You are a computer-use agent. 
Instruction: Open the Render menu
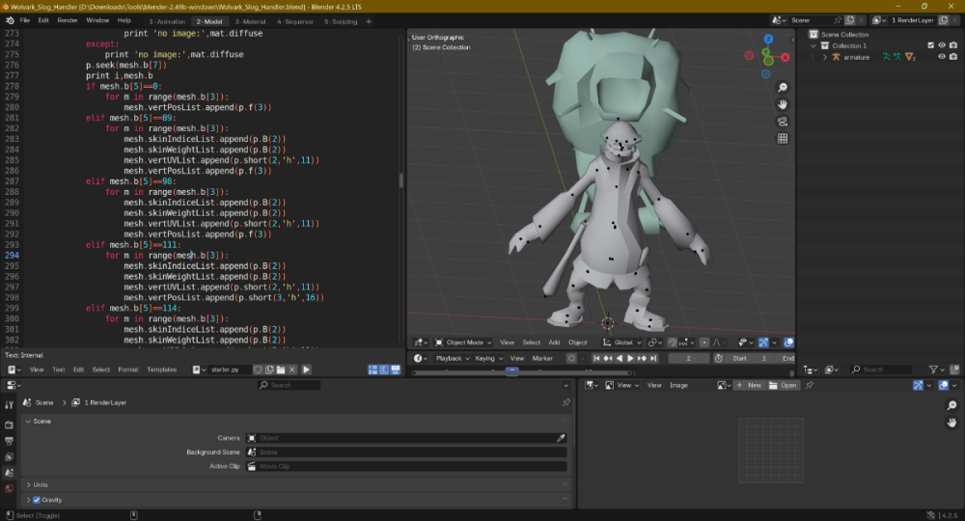pos(68,20)
